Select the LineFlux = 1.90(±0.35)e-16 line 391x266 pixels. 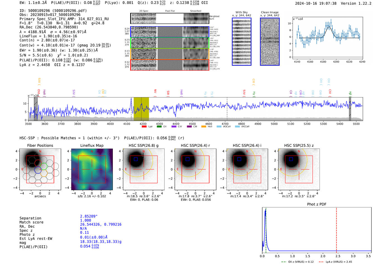click(x=48, y=36)
